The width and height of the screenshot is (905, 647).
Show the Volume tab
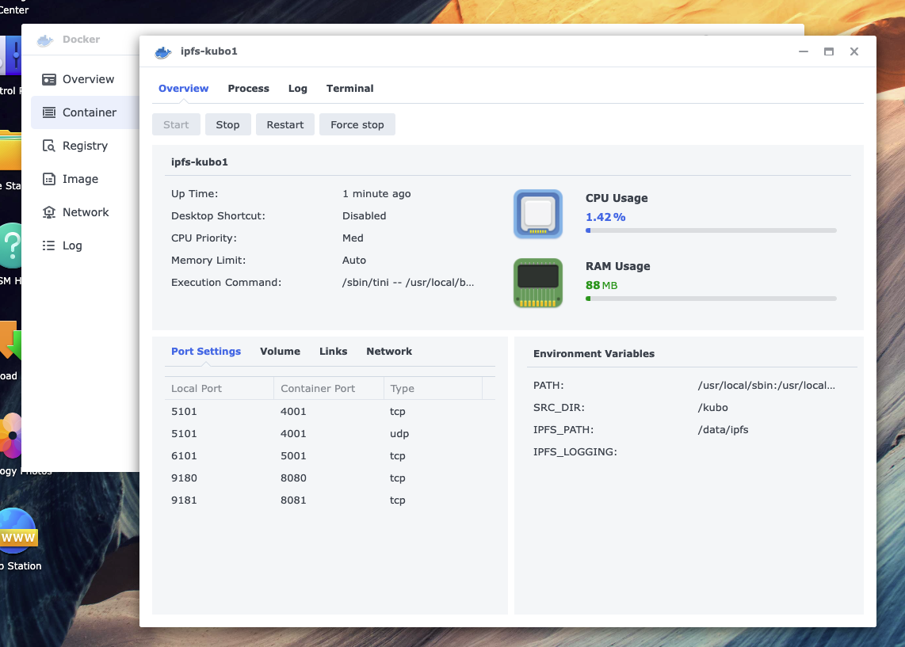[280, 352]
